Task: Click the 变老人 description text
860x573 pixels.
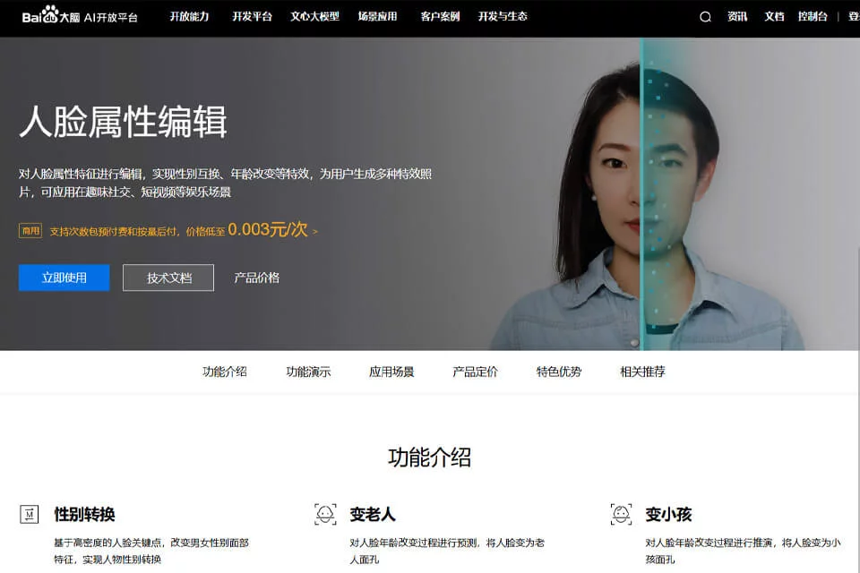Action: point(447,551)
